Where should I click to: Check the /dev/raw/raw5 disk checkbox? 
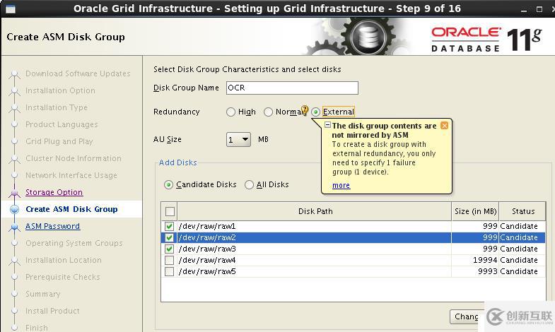pos(170,272)
